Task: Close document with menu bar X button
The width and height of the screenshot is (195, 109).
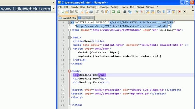Action: 193,7
